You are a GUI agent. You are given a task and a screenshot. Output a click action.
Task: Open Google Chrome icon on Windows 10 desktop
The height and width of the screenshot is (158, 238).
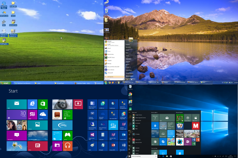point(130,95)
